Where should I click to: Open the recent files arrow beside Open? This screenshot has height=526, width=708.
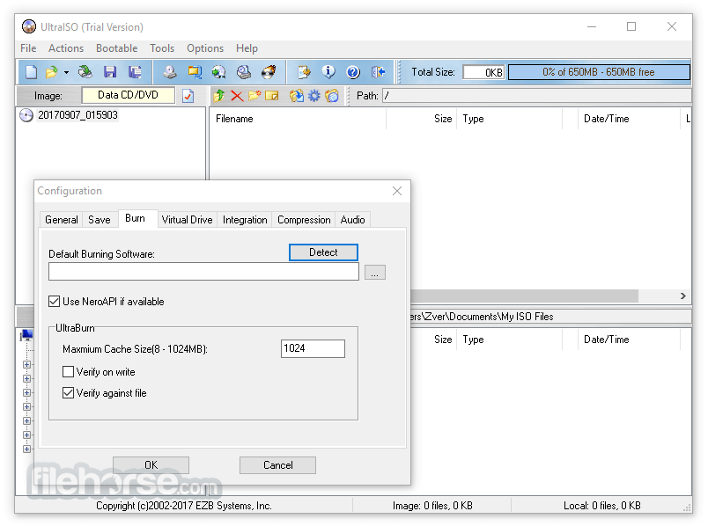point(66,72)
